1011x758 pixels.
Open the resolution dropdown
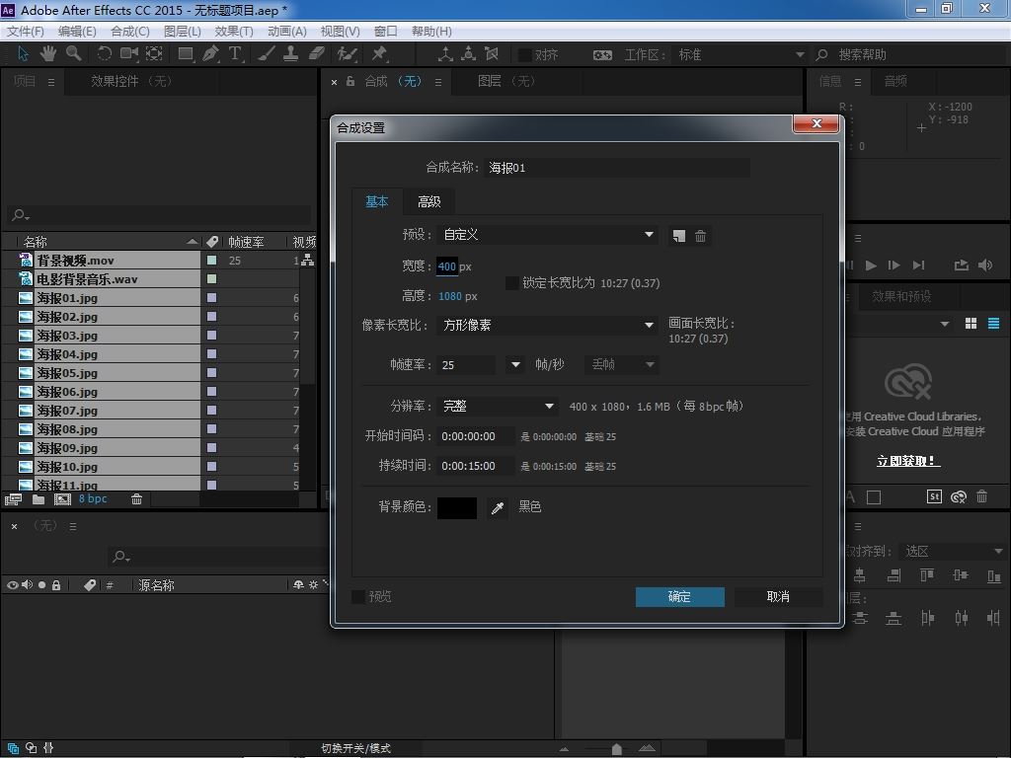(497, 406)
